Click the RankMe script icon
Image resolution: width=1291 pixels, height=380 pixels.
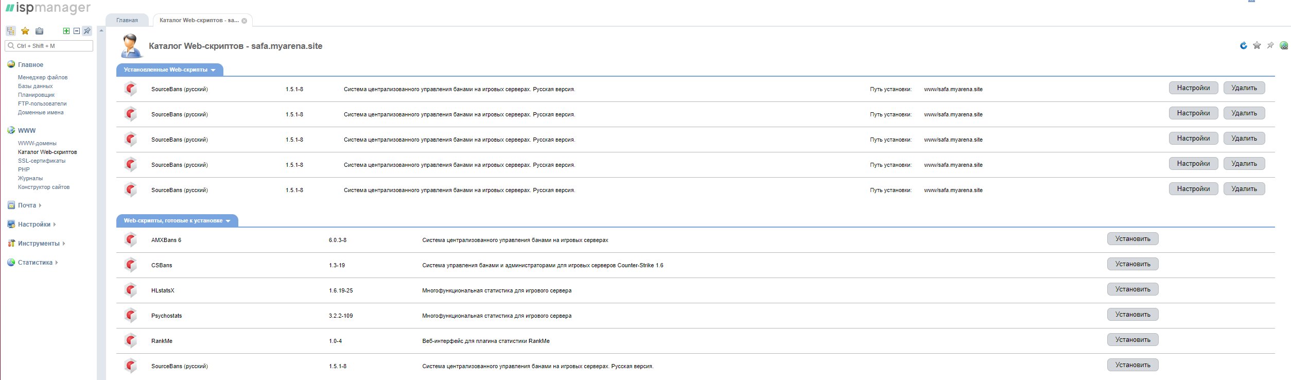(x=131, y=341)
